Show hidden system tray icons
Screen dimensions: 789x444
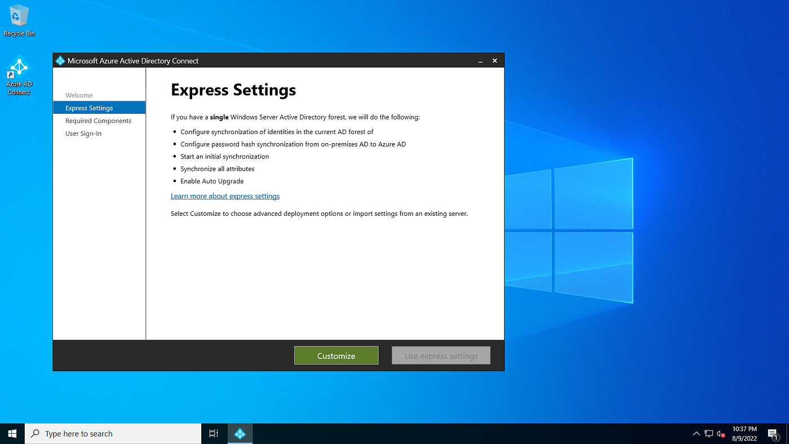tap(696, 434)
